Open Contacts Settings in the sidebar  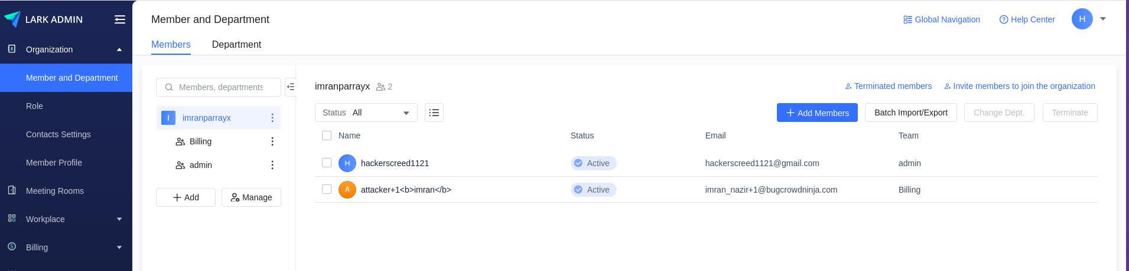click(x=58, y=134)
